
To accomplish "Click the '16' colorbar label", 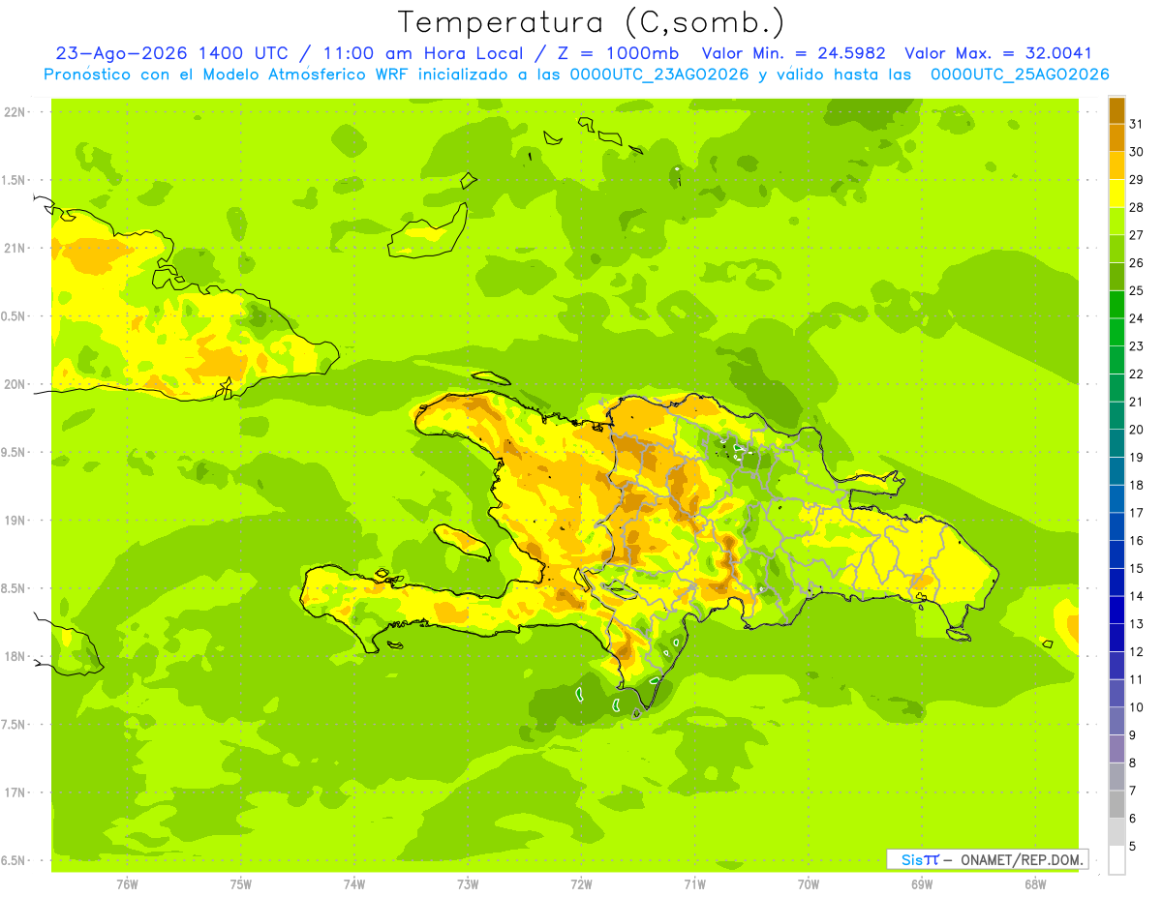I will (x=1137, y=540).
